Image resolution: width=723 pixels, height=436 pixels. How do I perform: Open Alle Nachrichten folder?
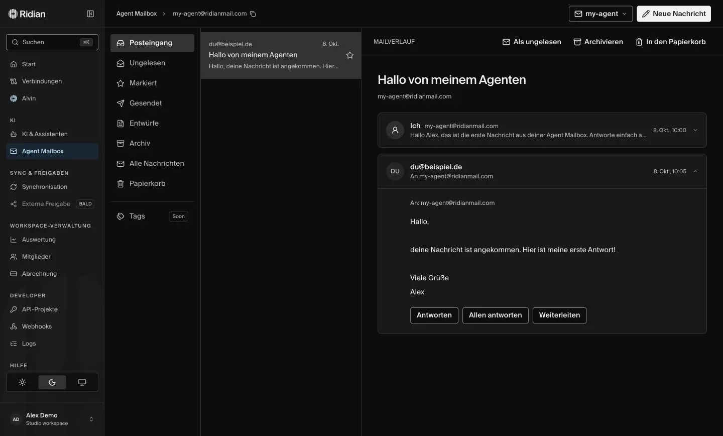click(x=152, y=164)
